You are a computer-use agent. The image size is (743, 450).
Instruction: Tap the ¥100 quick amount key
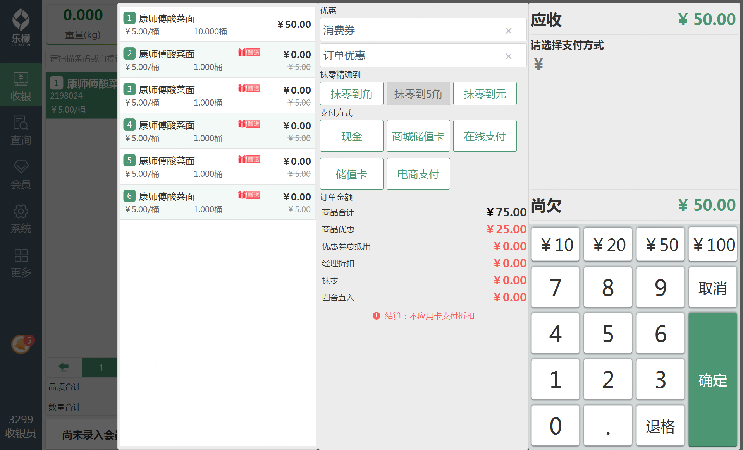click(x=713, y=244)
